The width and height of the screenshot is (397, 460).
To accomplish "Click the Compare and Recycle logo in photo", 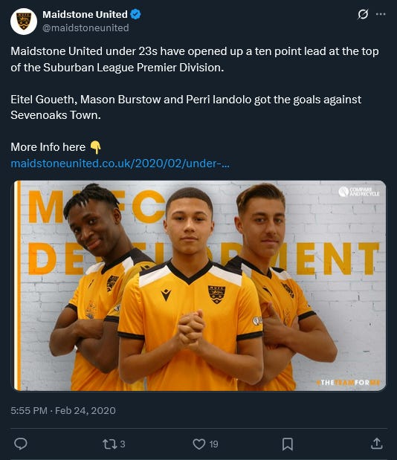I will point(359,192).
